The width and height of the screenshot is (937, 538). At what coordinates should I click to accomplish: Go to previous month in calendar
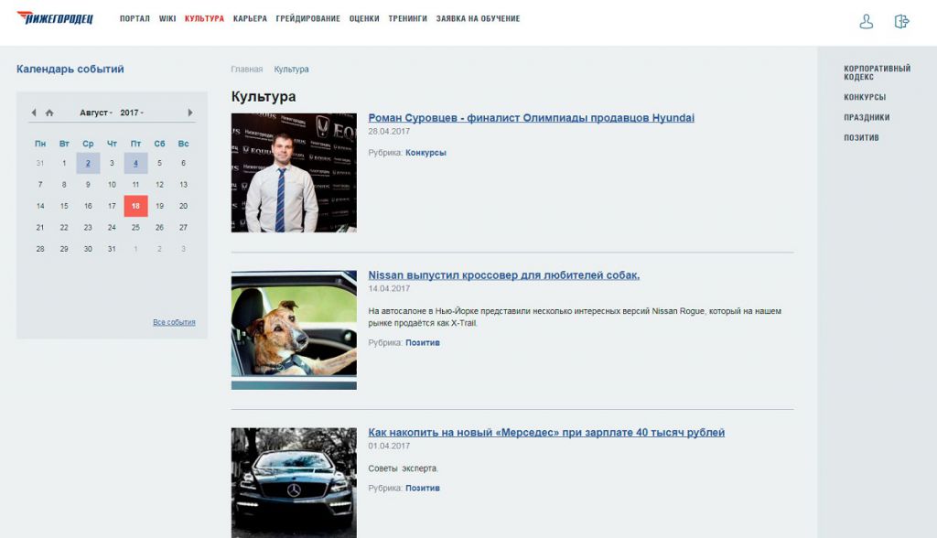tap(34, 113)
